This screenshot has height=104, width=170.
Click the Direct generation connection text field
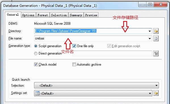(x=112, y=53)
